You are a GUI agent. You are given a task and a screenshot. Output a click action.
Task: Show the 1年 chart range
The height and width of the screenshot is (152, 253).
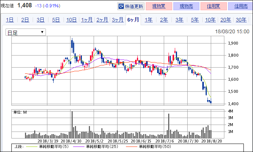click(x=149, y=20)
